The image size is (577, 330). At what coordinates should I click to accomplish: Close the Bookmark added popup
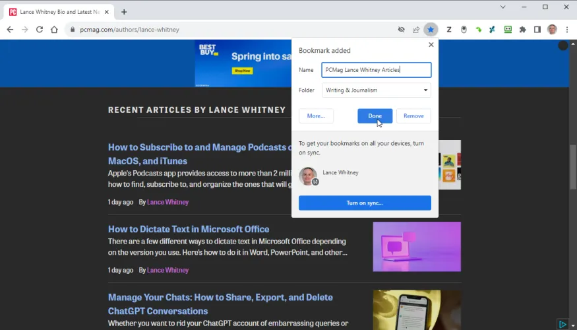coord(431,45)
